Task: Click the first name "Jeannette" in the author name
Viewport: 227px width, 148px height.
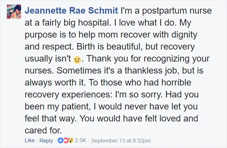Action: 45,11
